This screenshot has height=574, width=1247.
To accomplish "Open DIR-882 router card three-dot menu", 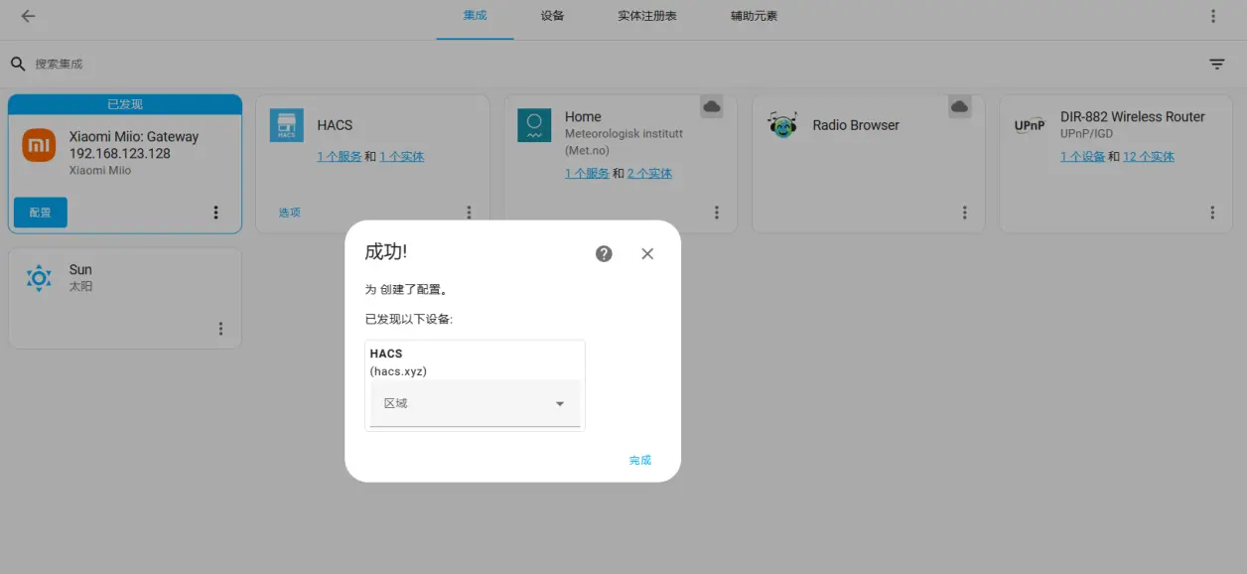I will point(1212,213).
